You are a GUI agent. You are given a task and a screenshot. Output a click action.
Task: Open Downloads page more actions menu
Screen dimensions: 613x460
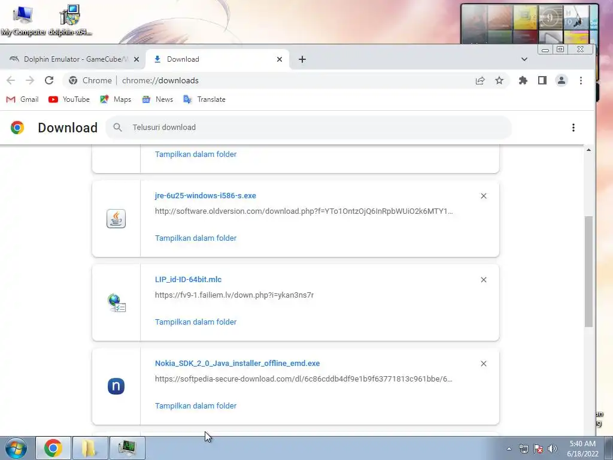tap(573, 128)
